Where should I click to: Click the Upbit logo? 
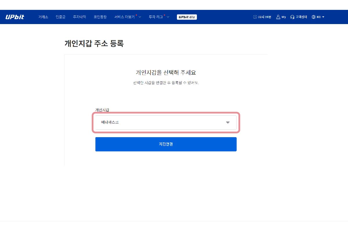[x=15, y=17]
